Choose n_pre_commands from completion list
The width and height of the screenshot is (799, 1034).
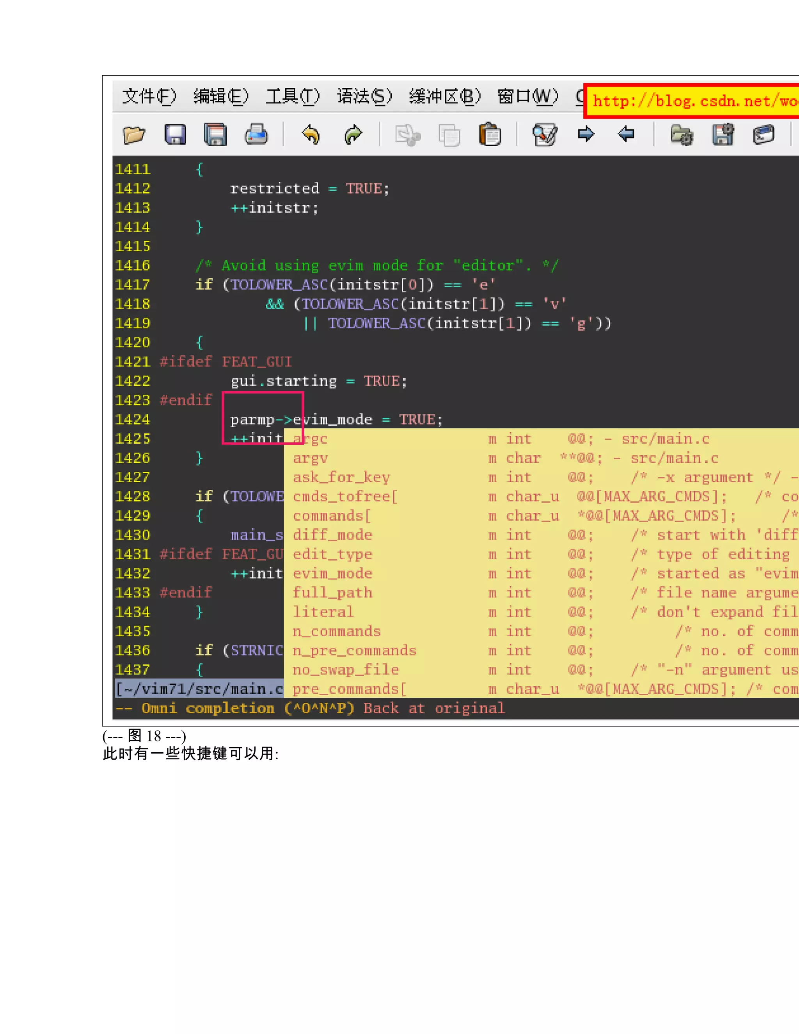[354, 651]
